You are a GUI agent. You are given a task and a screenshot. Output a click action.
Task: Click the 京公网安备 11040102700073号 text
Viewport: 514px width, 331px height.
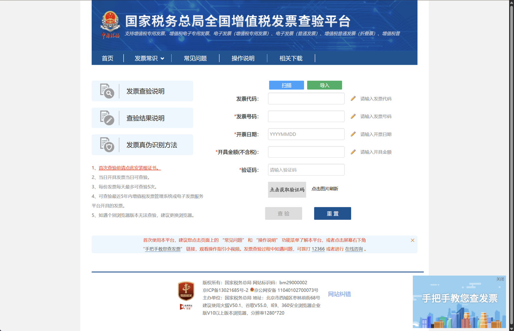pyautogui.click(x=286, y=290)
